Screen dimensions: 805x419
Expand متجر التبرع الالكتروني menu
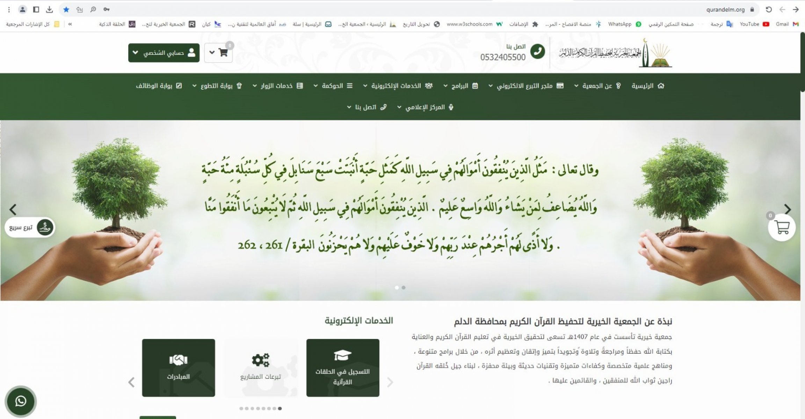[526, 86]
